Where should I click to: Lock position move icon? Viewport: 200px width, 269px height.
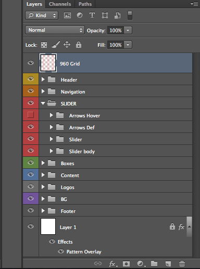[67, 45]
